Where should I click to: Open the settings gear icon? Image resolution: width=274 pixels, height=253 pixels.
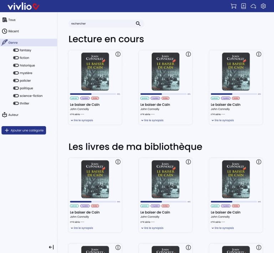263,6
